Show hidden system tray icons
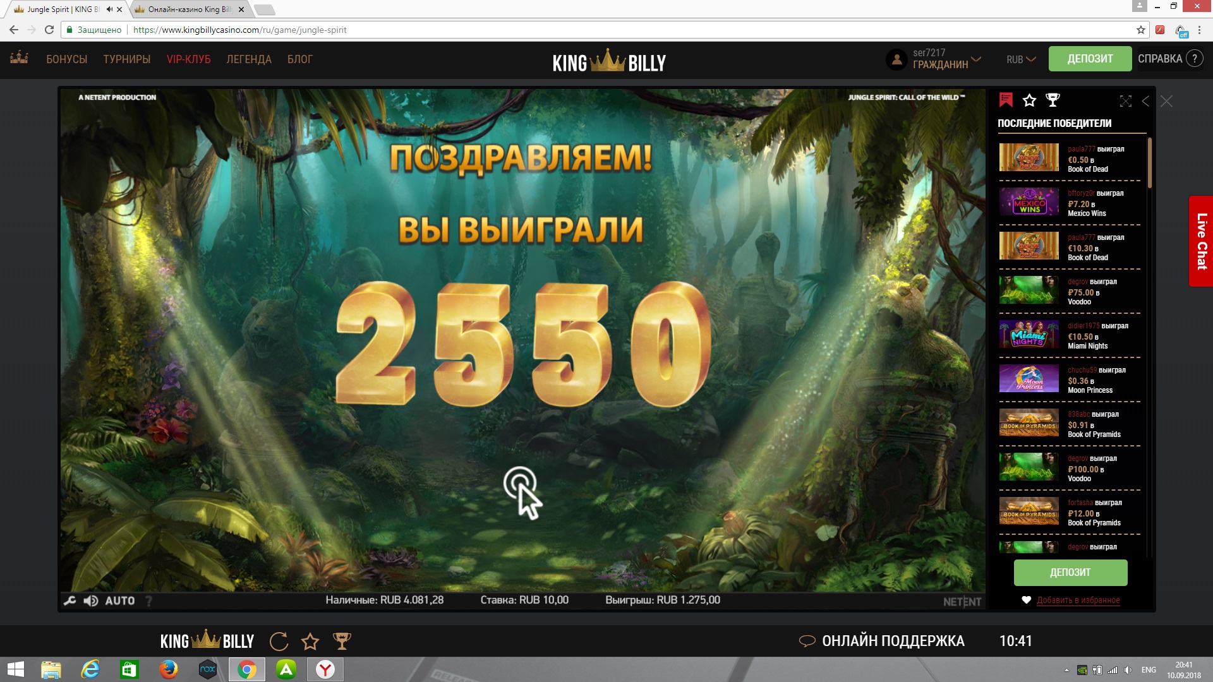Image resolution: width=1213 pixels, height=682 pixels. point(1066,670)
